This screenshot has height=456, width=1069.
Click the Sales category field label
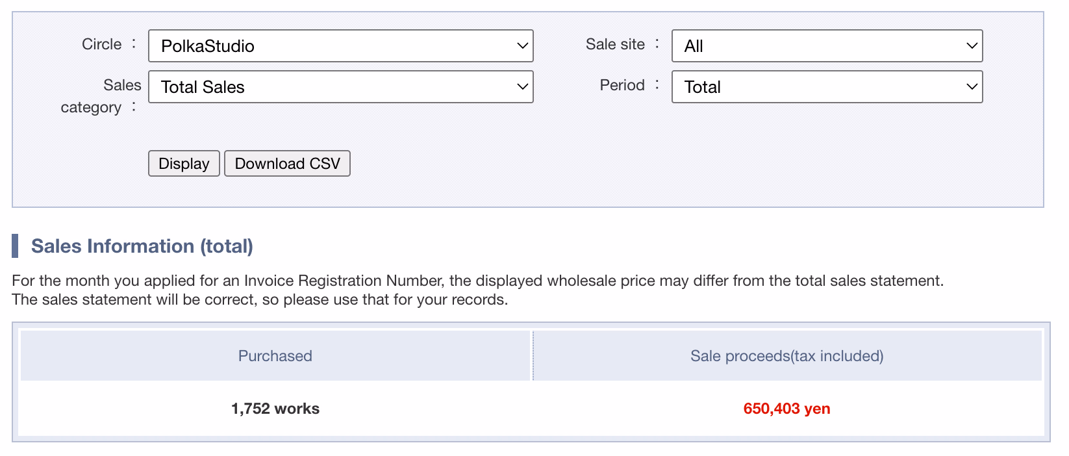click(101, 96)
